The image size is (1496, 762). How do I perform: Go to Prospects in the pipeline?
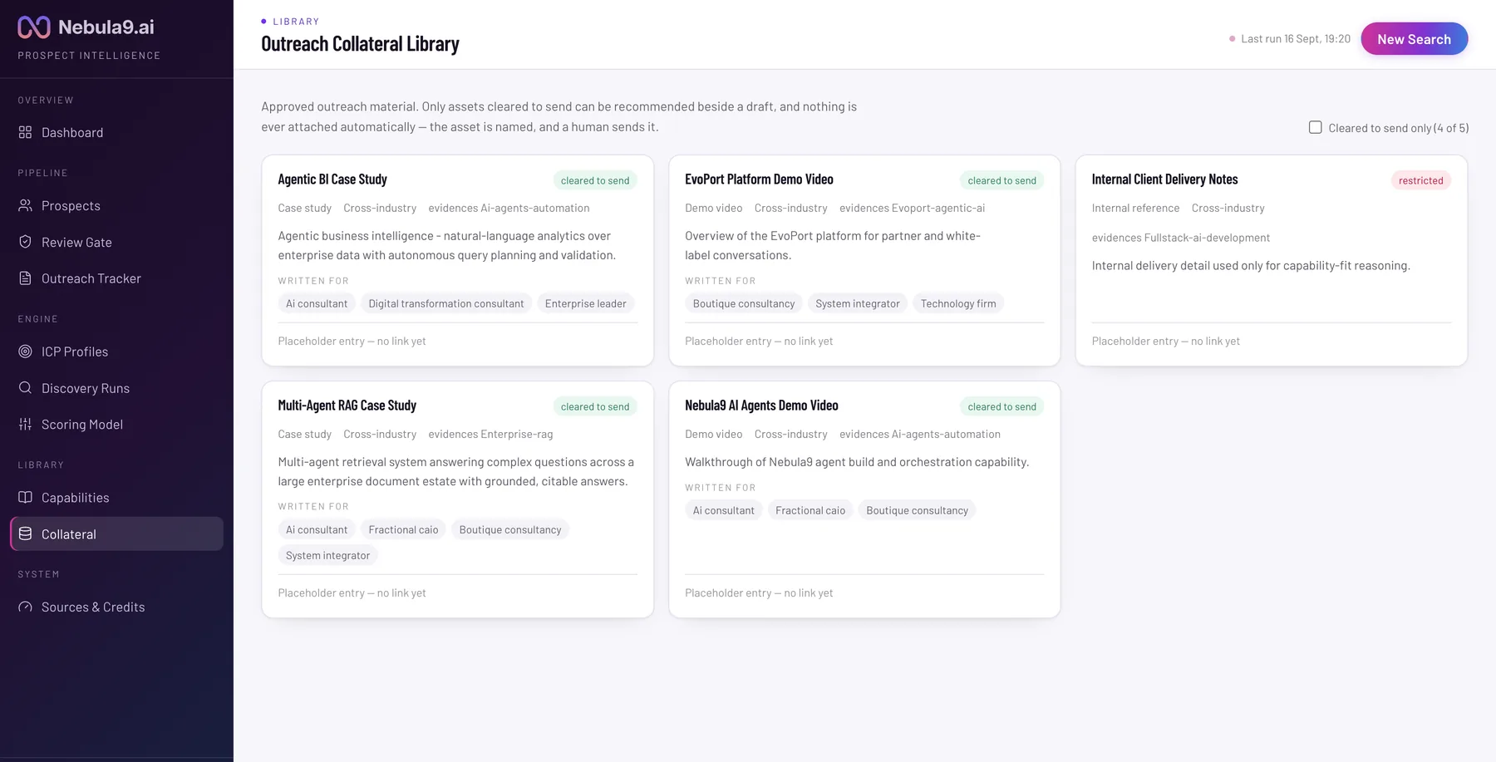116,205
